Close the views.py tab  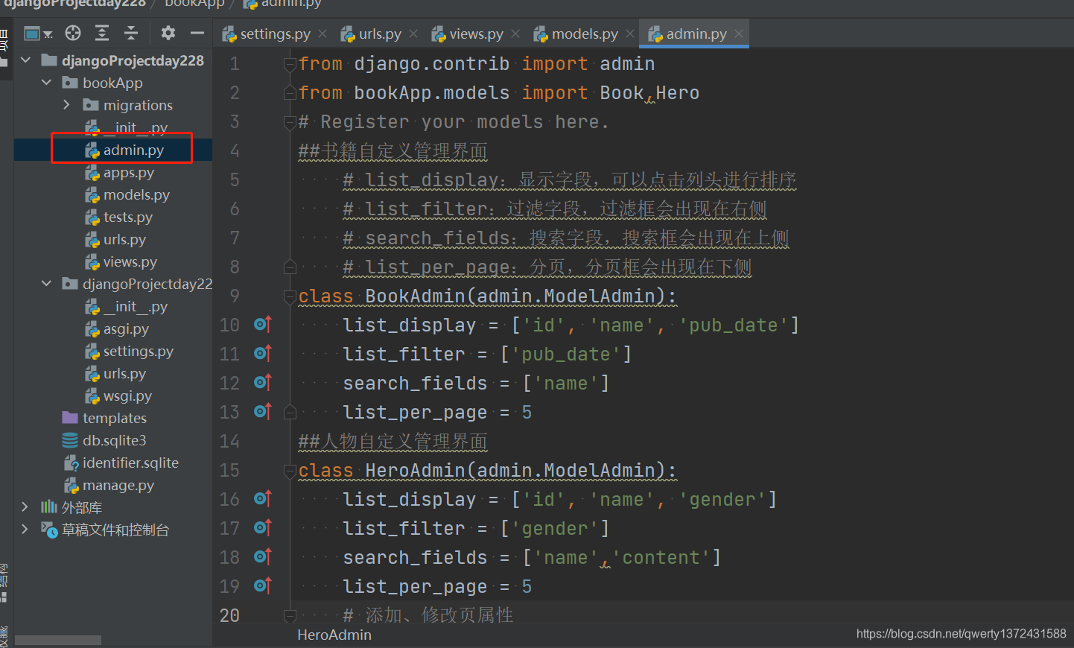pyautogui.click(x=515, y=34)
